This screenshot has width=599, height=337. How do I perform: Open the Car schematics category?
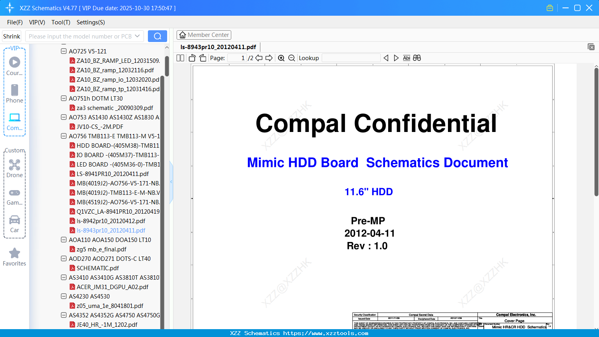coord(15,223)
